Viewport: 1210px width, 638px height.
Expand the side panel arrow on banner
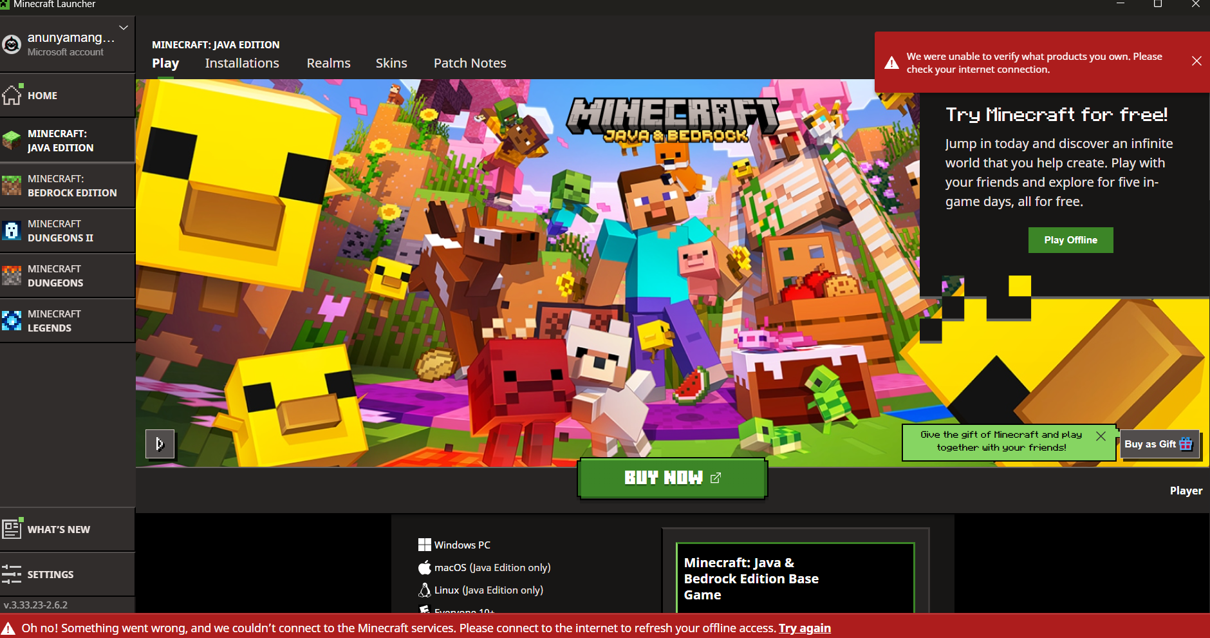click(x=160, y=444)
